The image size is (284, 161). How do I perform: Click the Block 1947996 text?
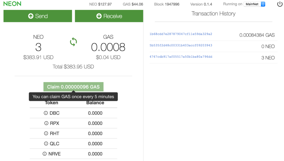[167, 4]
